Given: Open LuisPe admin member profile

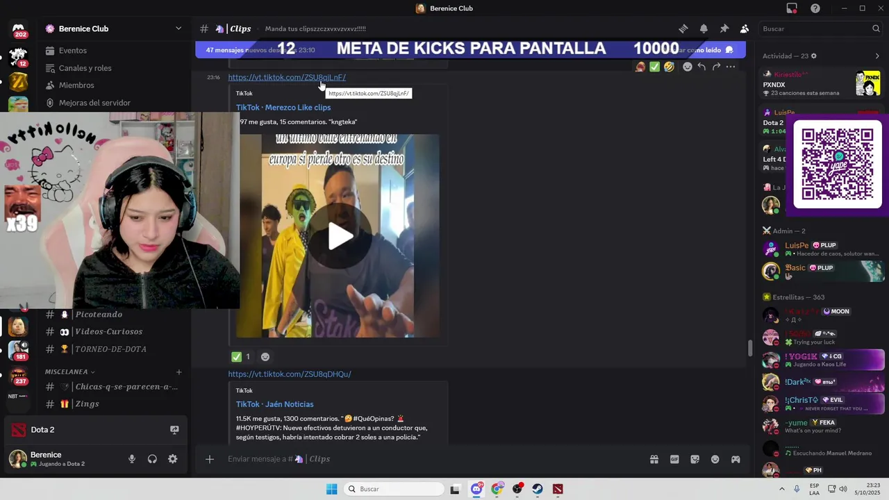Looking at the screenshot, I should [x=822, y=249].
